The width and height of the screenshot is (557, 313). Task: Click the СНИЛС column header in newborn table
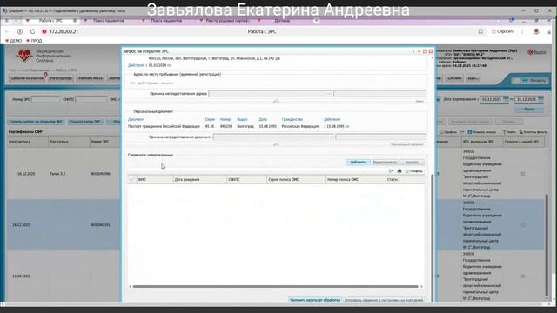[246, 180]
